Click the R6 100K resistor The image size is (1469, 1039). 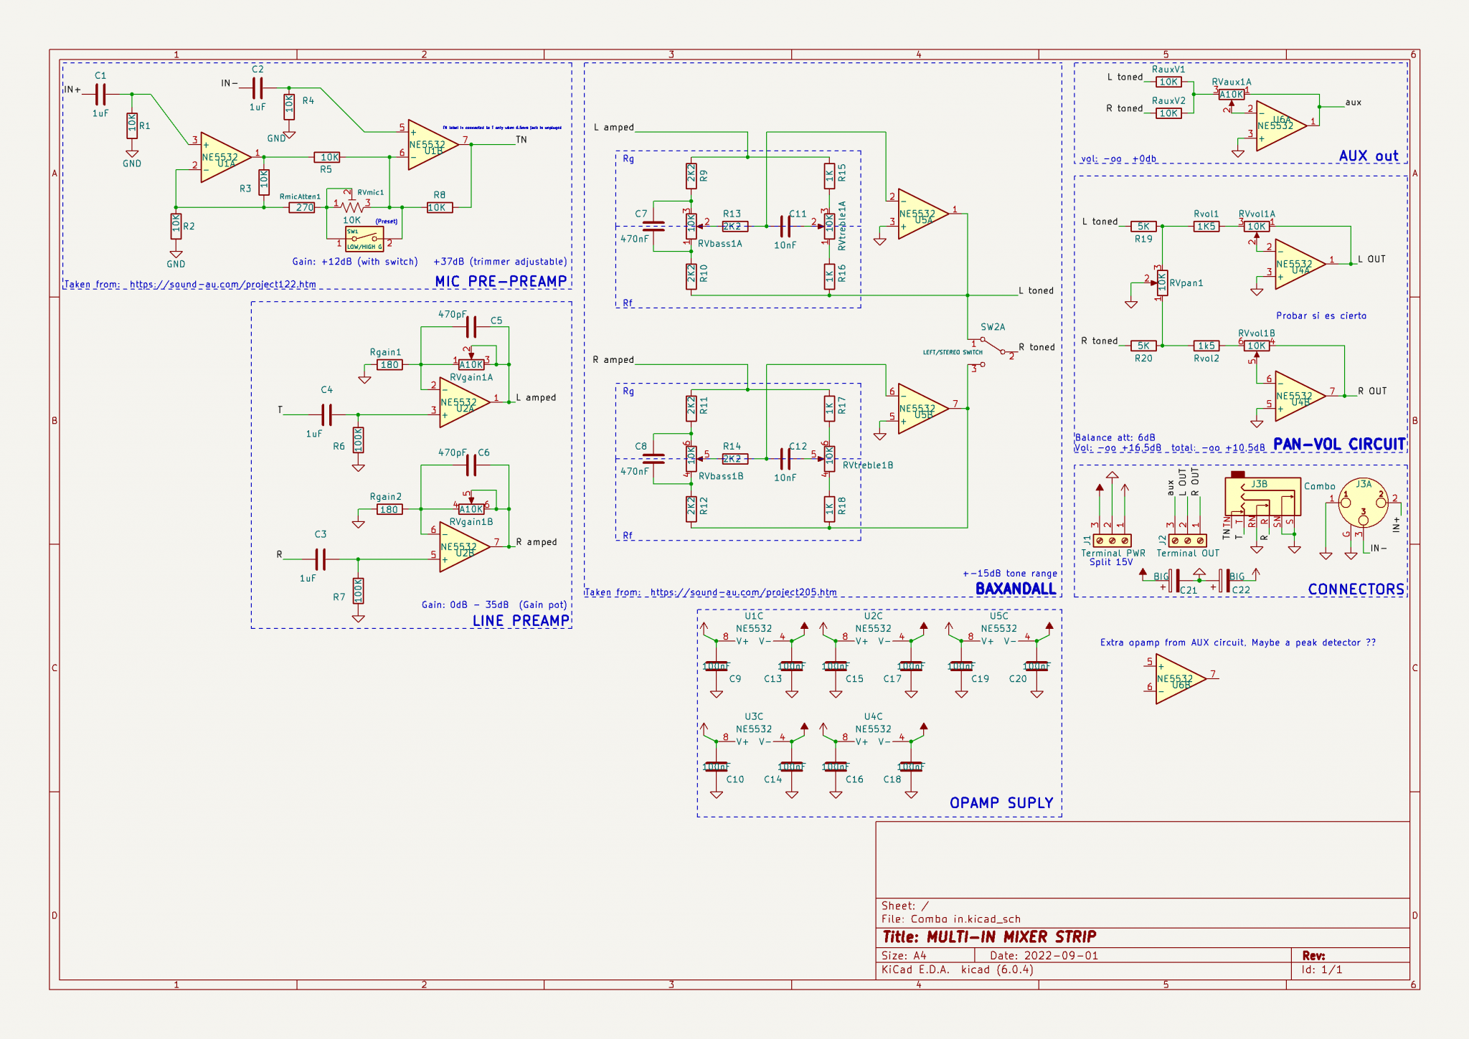pos(358,440)
